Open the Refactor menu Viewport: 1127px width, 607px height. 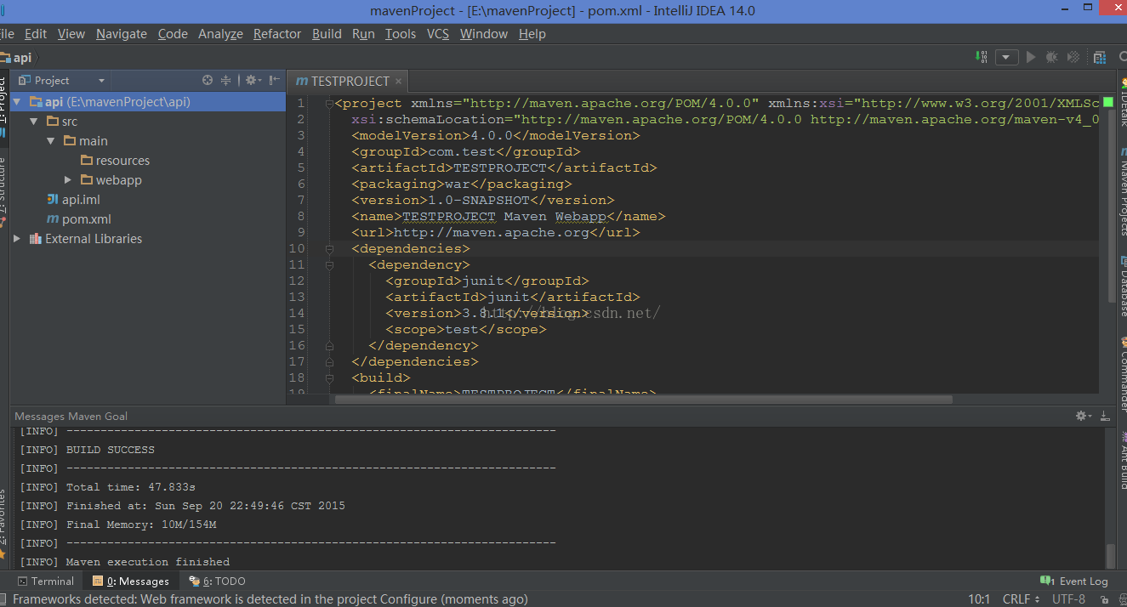click(277, 33)
